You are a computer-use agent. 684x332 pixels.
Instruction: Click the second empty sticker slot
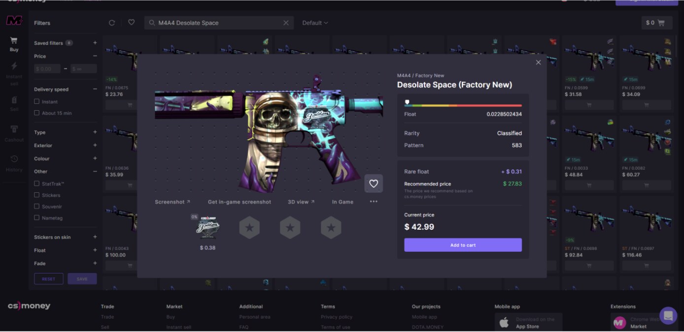point(290,228)
